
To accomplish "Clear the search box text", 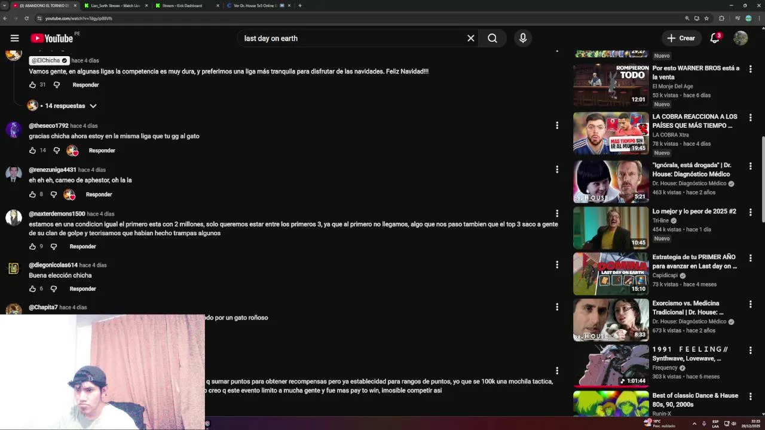I will click(471, 38).
